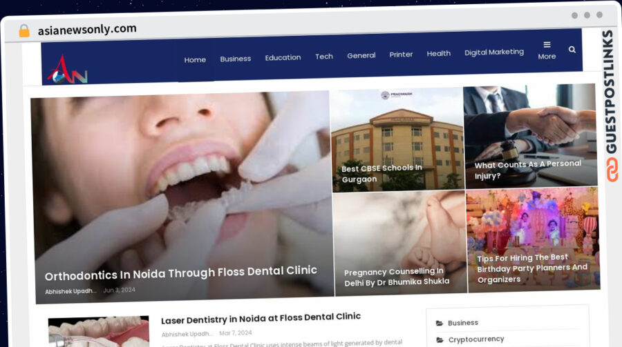Viewport: 622px width, 347px height.
Task: Open Orthodontics In Noida featured article
Action: 181,273
